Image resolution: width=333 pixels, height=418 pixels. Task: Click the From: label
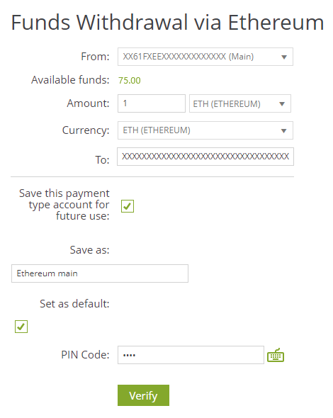(x=95, y=57)
